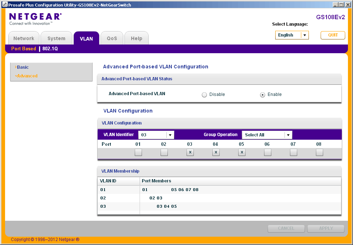Uncheck the port 05 checkbox
This screenshot has width=353, height=245.
[242, 152]
